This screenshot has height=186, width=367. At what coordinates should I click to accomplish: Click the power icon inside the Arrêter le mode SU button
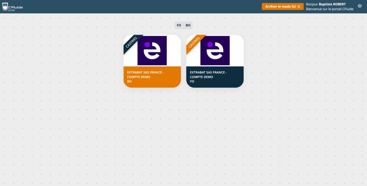(299, 6)
